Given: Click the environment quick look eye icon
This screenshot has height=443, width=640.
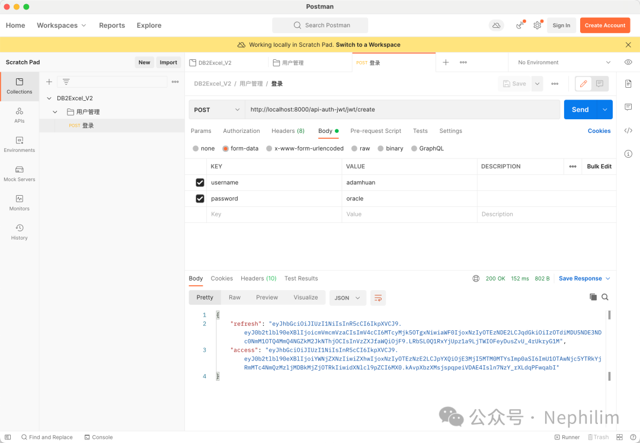Looking at the screenshot, I should (628, 62).
